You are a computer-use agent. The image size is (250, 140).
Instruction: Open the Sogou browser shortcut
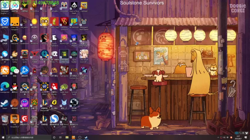pyautogui.click(x=54, y=121)
